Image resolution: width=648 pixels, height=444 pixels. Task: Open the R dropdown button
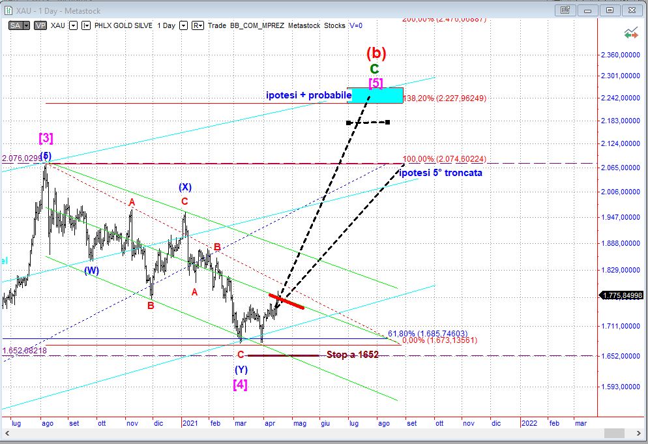pos(198,25)
